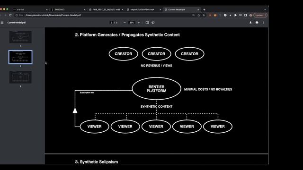Rotate the PDF counterclockwise
The height and width of the screenshot is (170, 303).
tap(153, 23)
